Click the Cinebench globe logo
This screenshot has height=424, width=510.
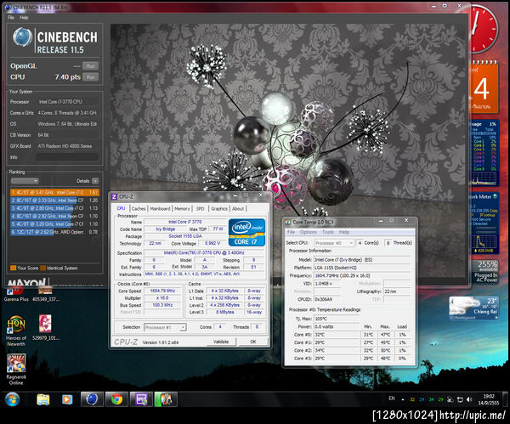(x=22, y=37)
